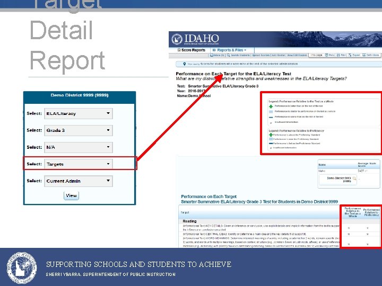Viewport: 382px width, 286px height.
Task: Click the Upload Rosters link
Action: point(261,55)
